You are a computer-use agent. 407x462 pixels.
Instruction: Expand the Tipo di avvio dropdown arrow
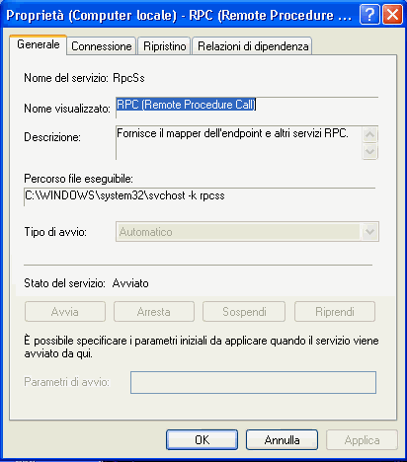click(x=369, y=232)
